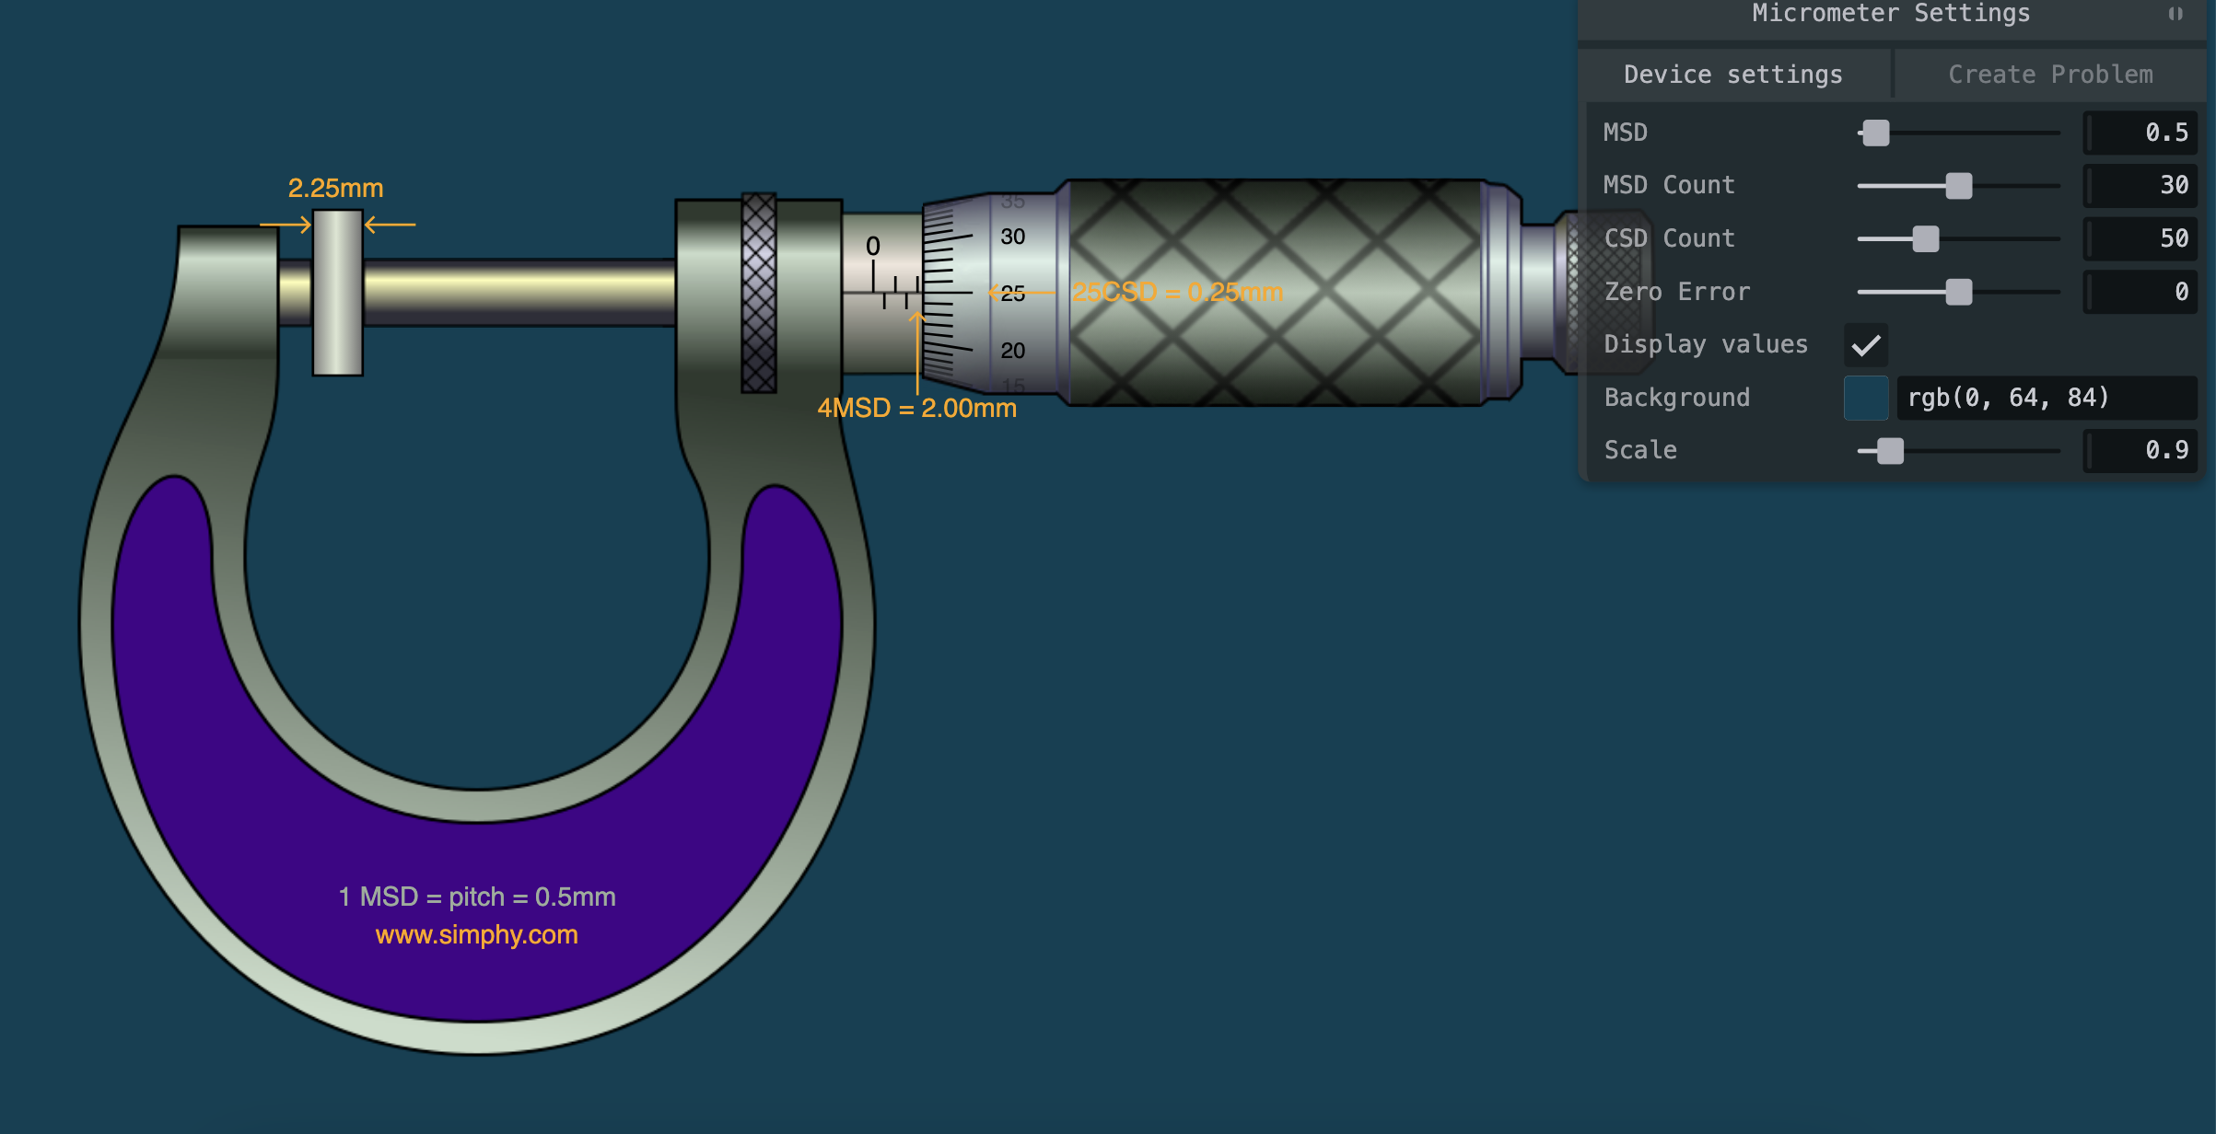Click the MSD Count slider handle
The width and height of the screenshot is (2216, 1134).
1959,186
